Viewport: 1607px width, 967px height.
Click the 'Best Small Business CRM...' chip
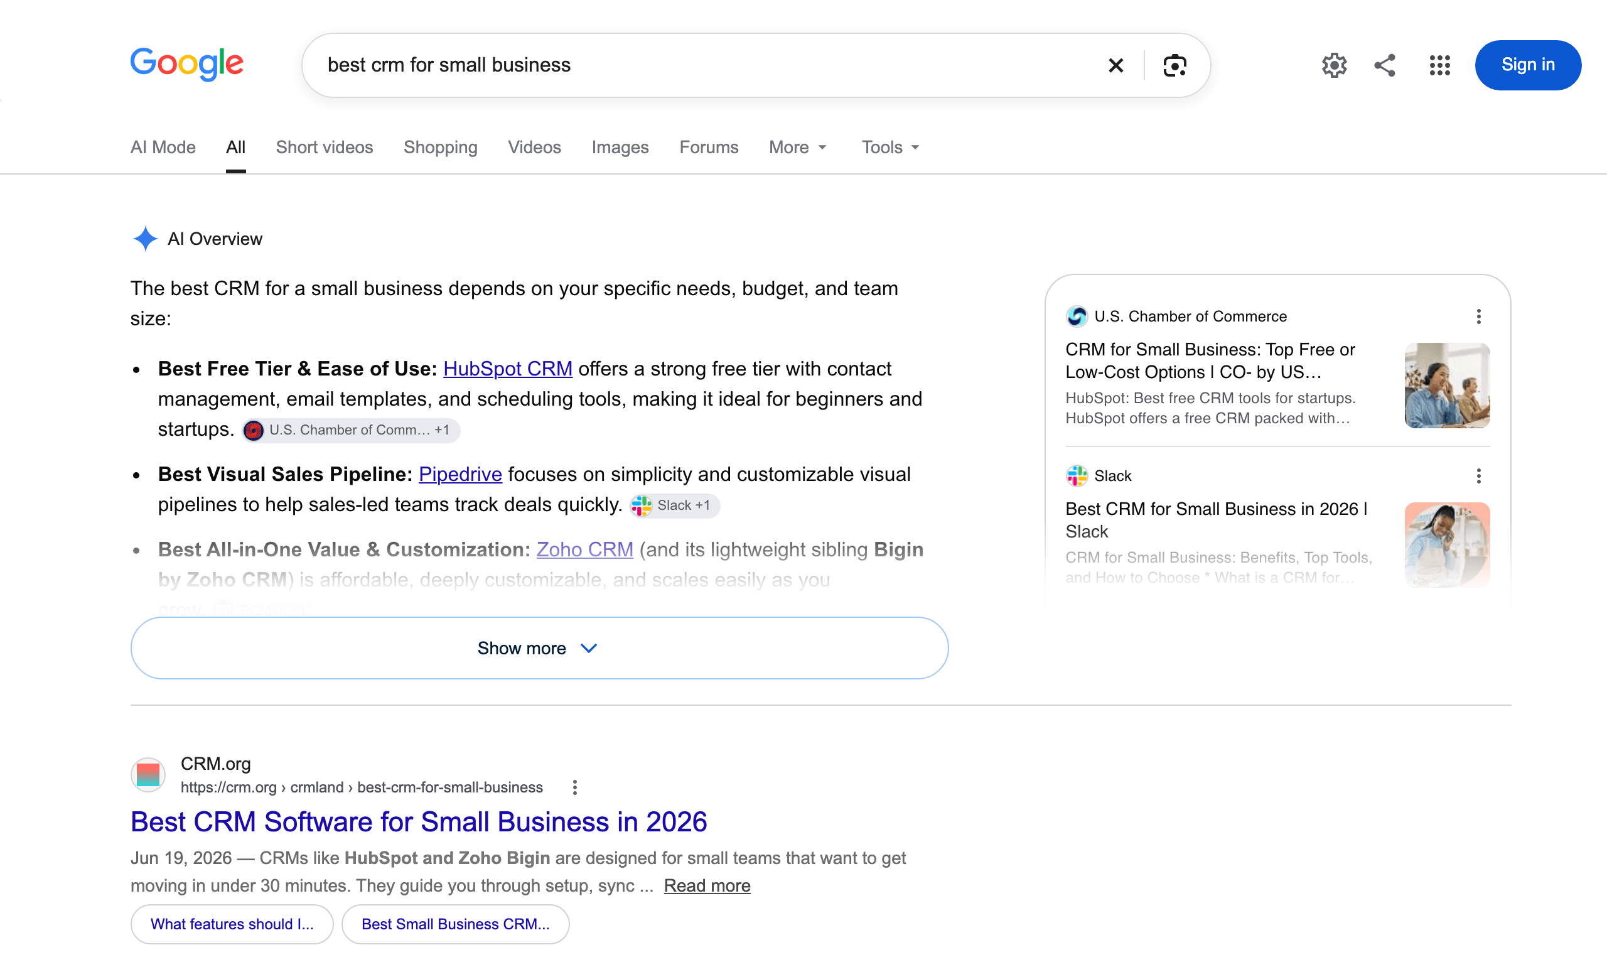click(455, 925)
